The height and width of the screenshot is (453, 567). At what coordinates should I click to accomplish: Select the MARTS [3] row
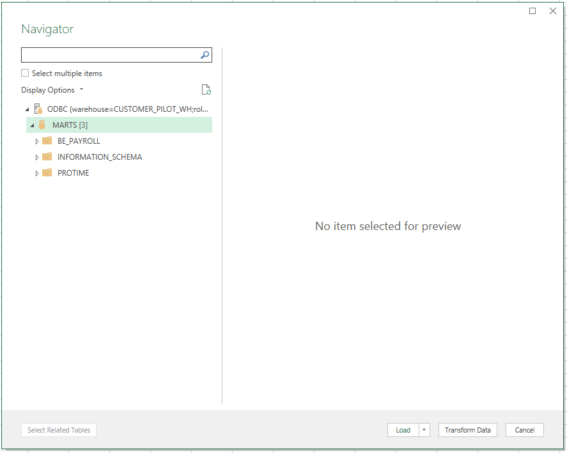pos(119,125)
